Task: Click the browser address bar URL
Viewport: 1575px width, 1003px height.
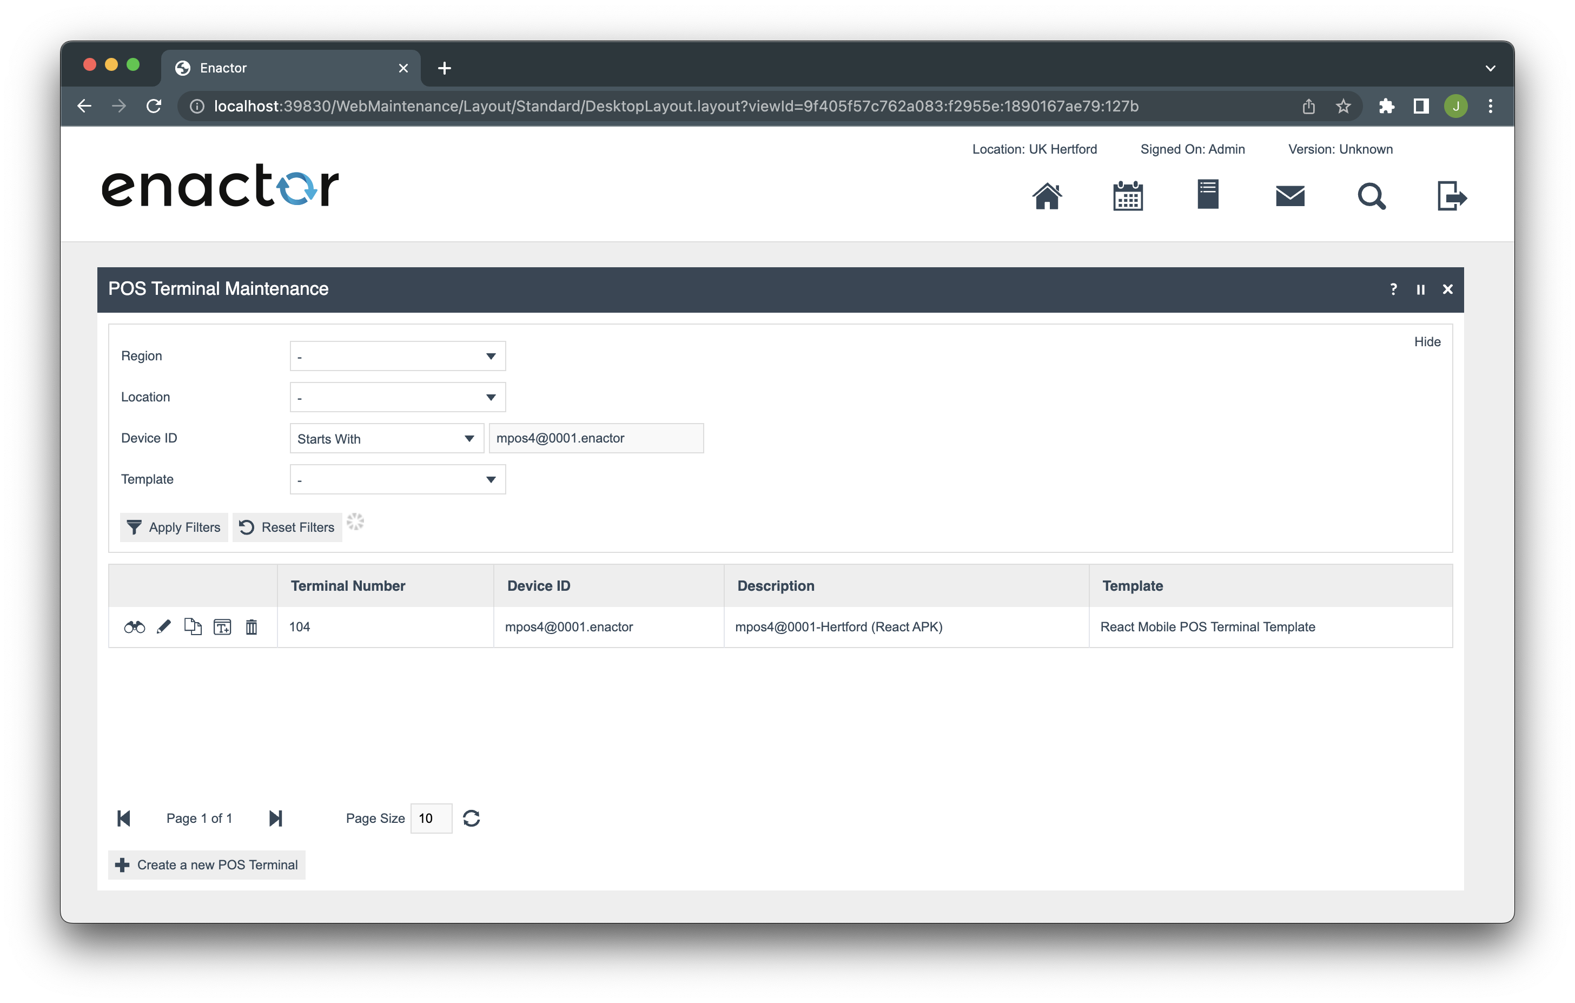Action: 676,106
